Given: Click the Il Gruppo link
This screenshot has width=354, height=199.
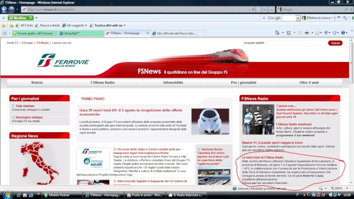Looking at the screenshot, I should (x=27, y=42).
